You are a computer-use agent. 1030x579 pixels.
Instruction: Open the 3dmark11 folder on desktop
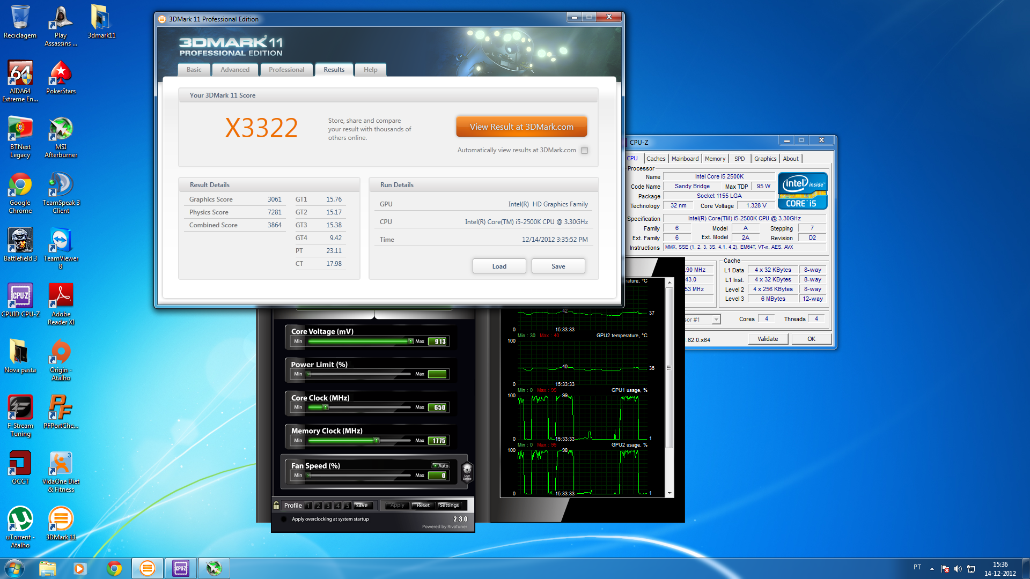pyautogui.click(x=101, y=21)
